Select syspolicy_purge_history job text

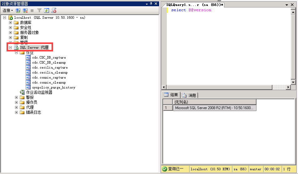pos(54,88)
